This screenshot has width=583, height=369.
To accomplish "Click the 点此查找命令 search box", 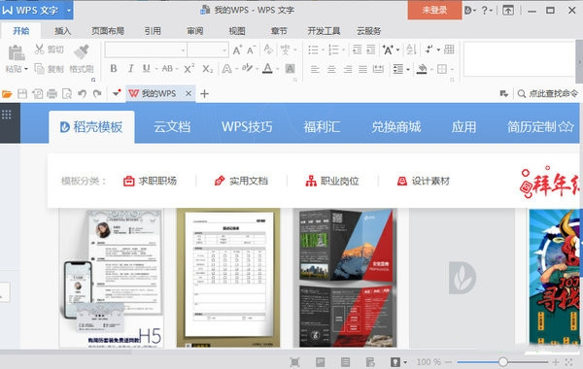I will 548,93.
